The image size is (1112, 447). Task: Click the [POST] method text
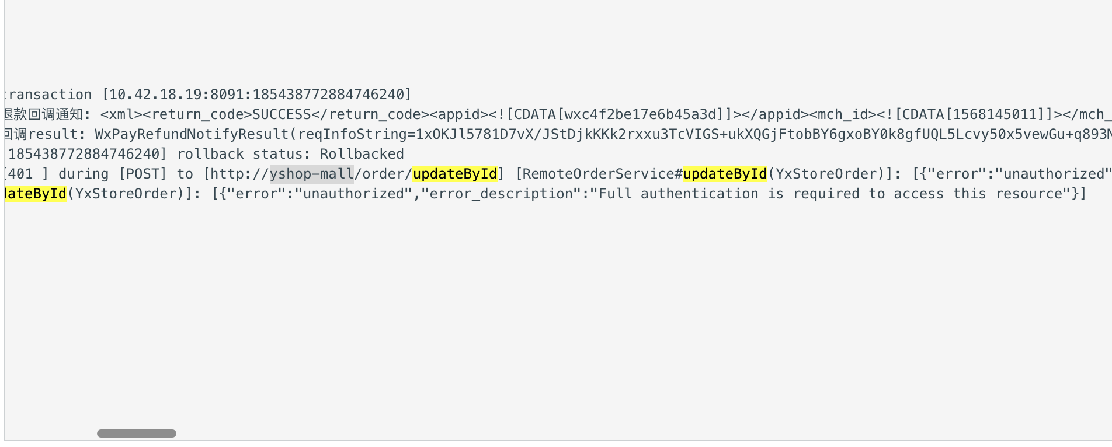point(143,174)
